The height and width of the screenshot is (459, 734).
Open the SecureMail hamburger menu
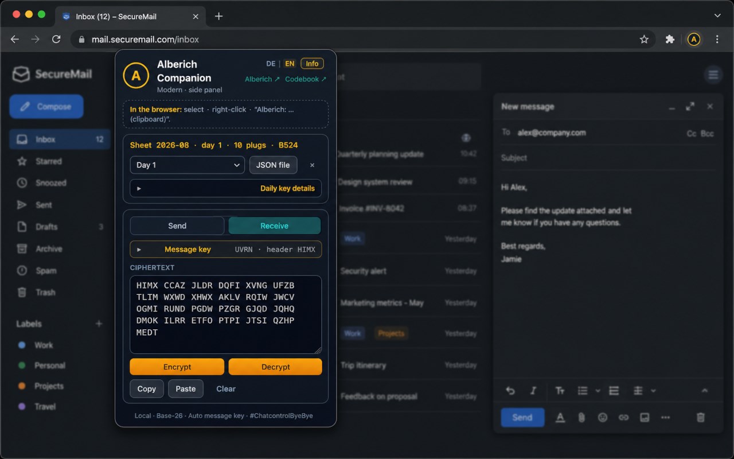713,75
